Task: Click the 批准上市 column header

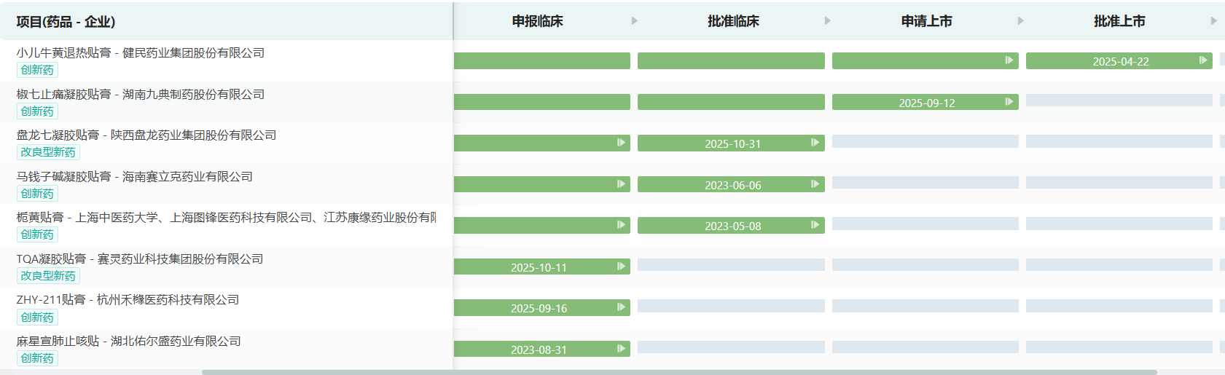Action: pos(1120,21)
